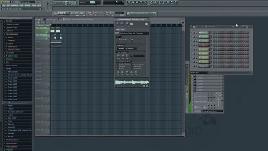Switch to the MISC tab in Channel settings

point(123,30)
